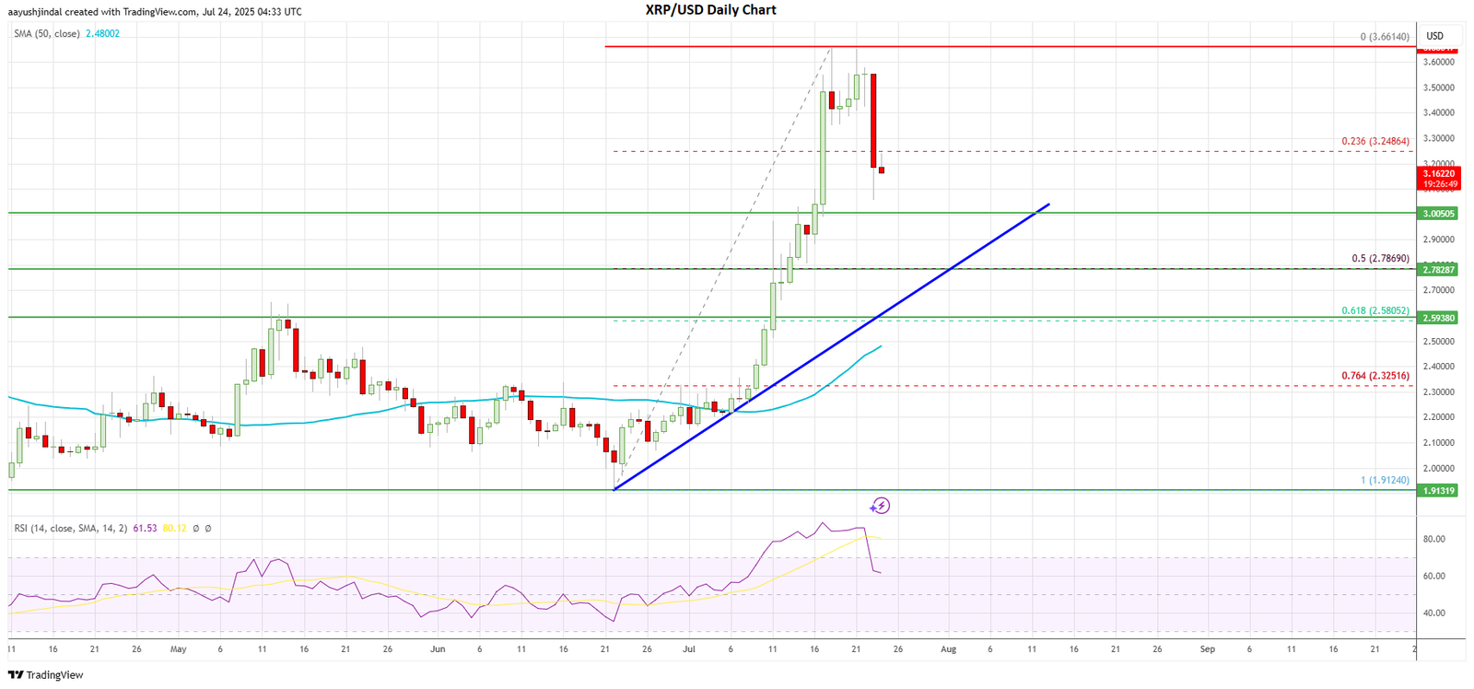Image resolution: width=1474 pixels, height=689 pixels.
Task: Click the green 1.91319 price level tag
Action: coord(1439,491)
